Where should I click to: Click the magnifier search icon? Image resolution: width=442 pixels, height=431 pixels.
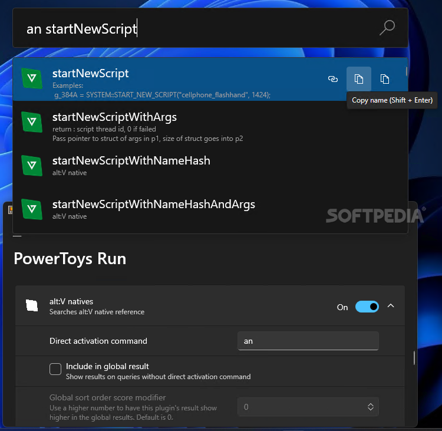(x=387, y=28)
